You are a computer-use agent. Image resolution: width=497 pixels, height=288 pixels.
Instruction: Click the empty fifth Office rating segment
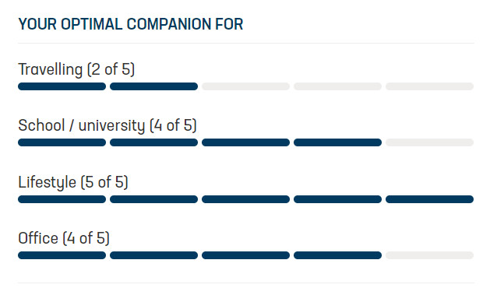click(429, 255)
